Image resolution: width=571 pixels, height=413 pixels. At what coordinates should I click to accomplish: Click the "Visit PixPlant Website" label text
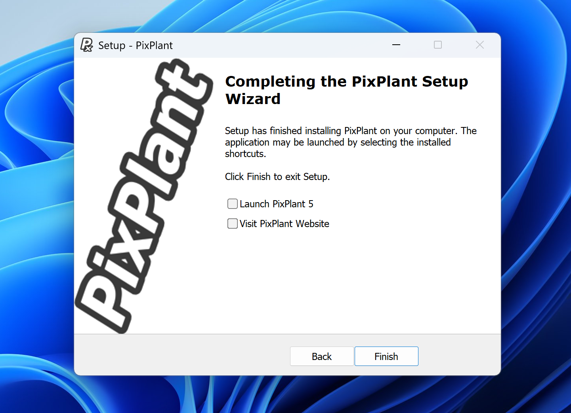pyautogui.click(x=284, y=224)
